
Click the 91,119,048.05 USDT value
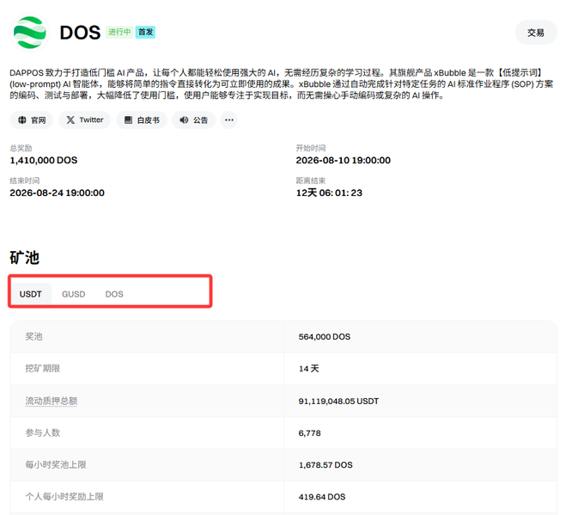pyautogui.click(x=338, y=402)
